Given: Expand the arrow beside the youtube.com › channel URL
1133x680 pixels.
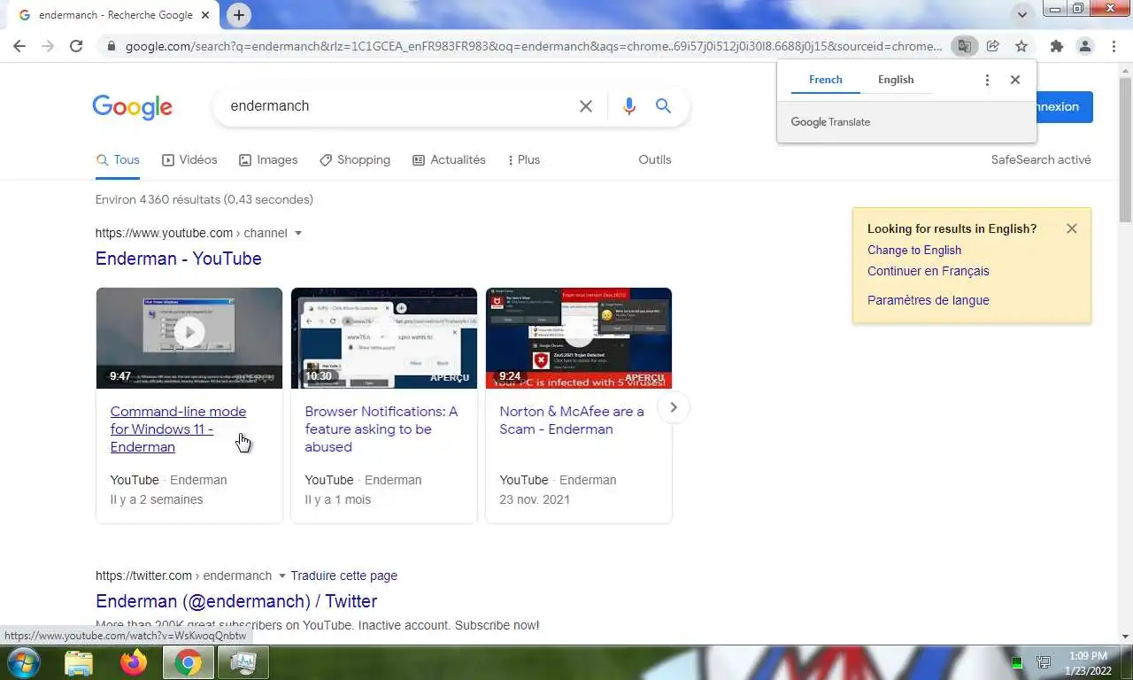Looking at the screenshot, I should (298, 234).
